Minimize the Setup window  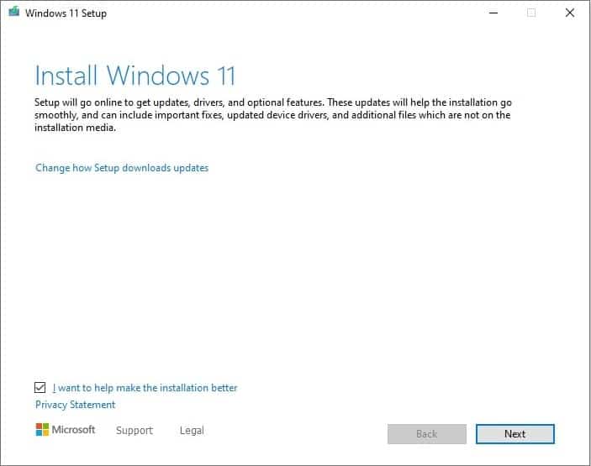(x=490, y=13)
